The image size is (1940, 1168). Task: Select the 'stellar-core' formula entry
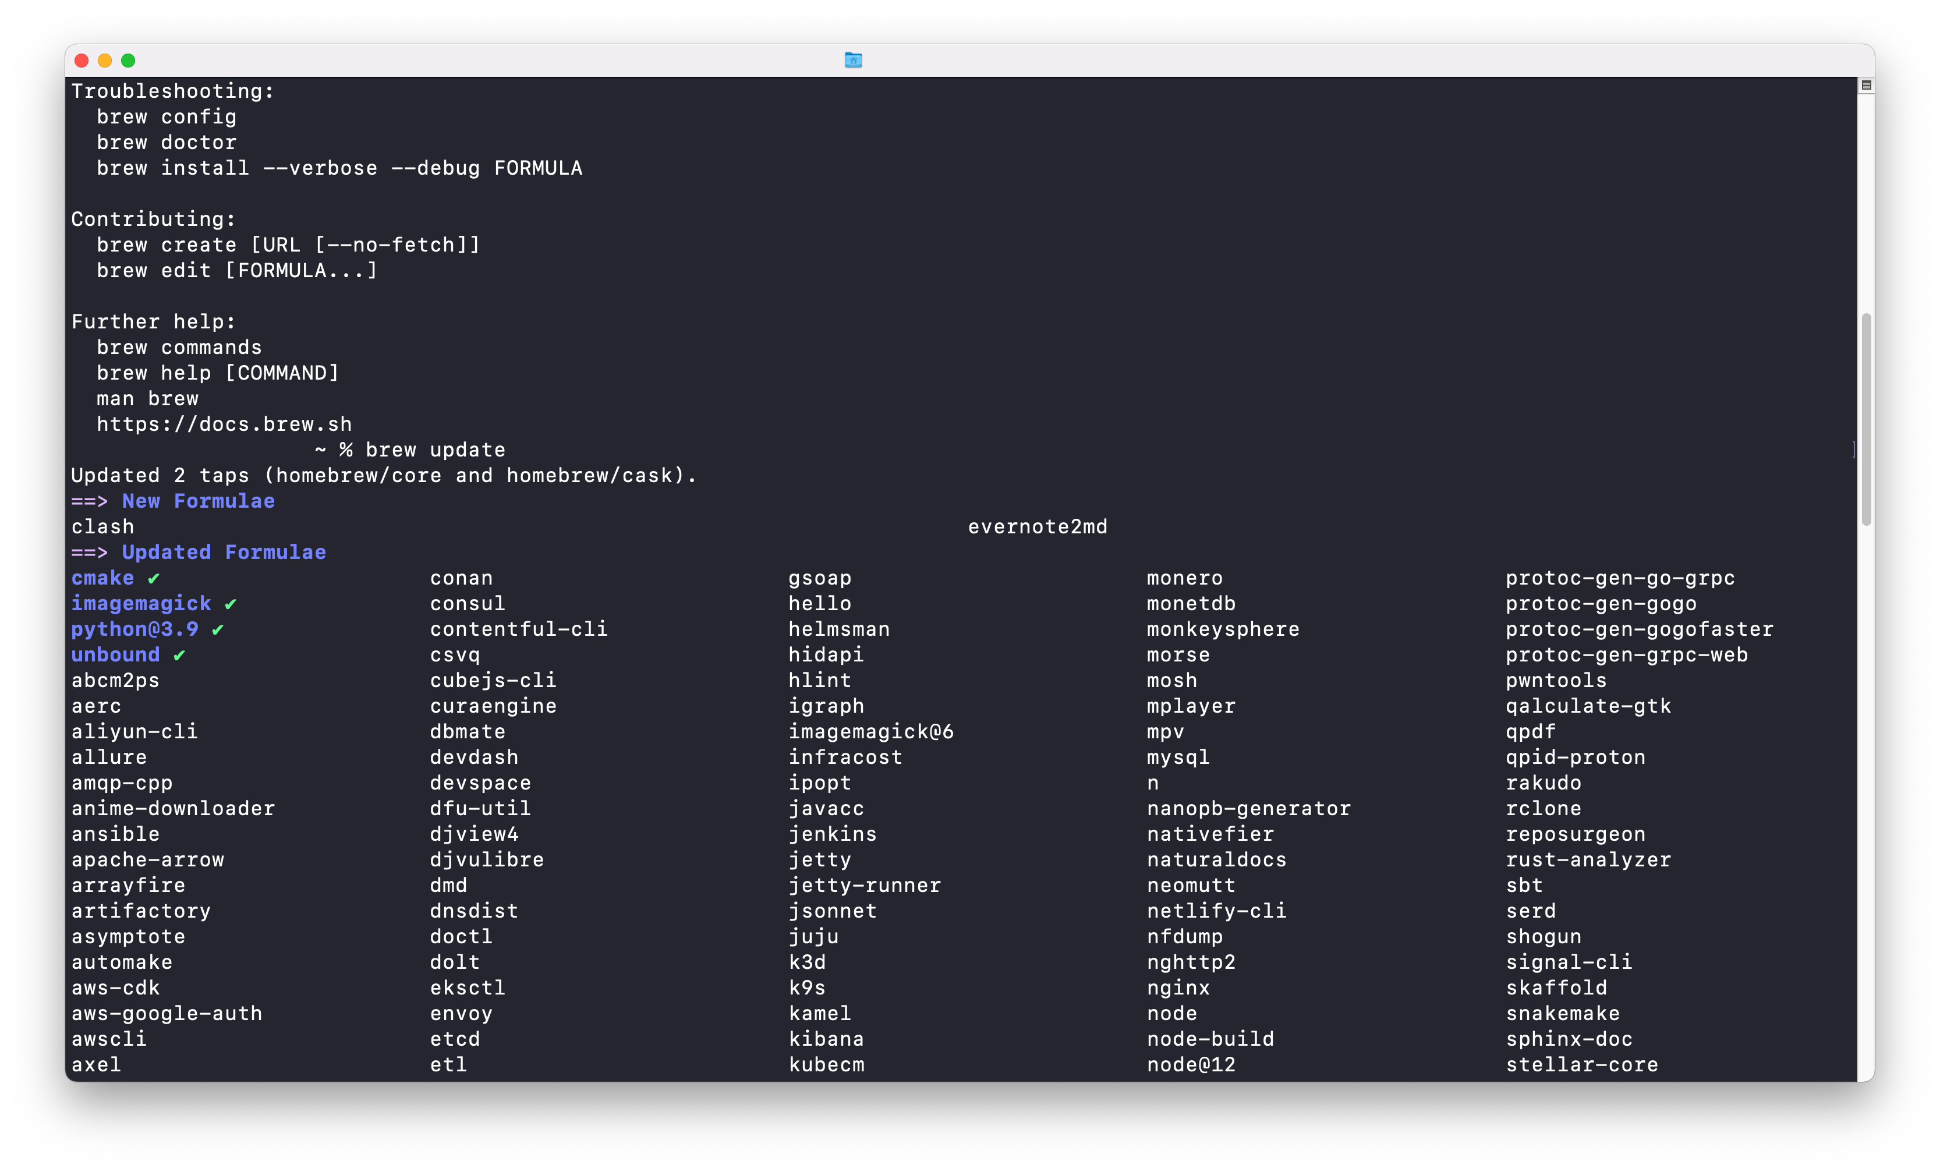(1582, 1065)
